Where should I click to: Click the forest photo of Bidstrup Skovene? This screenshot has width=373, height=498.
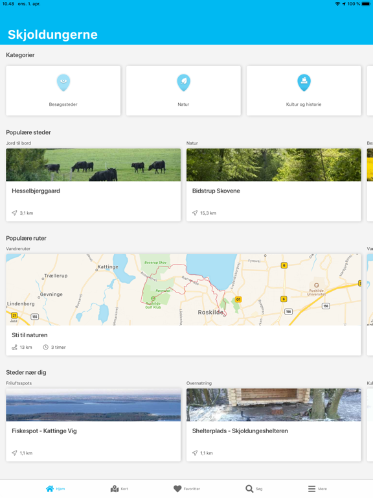[x=274, y=165]
